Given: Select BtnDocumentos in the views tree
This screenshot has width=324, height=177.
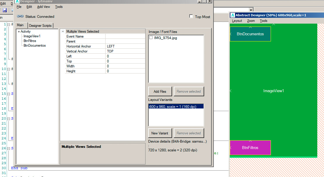Looking at the screenshot, I should point(34,45).
